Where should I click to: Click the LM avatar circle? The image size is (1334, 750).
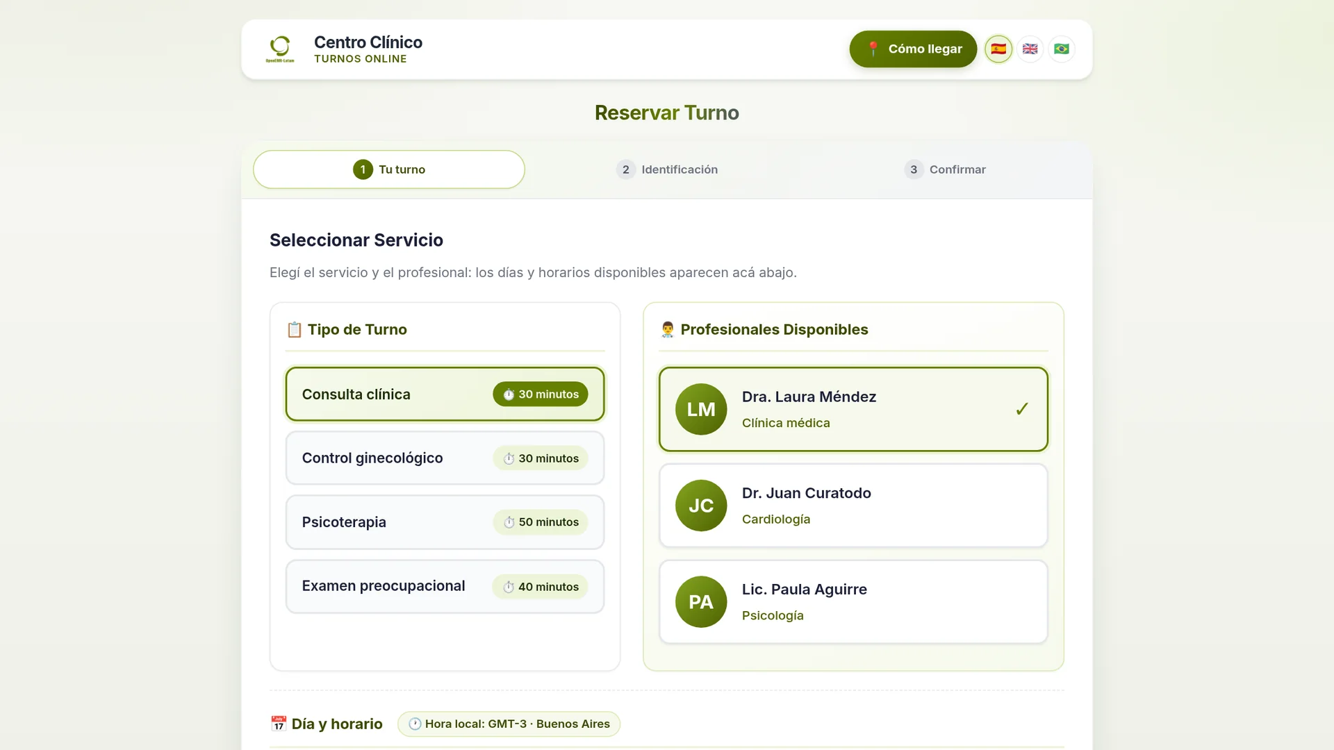(x=701, y=409)
